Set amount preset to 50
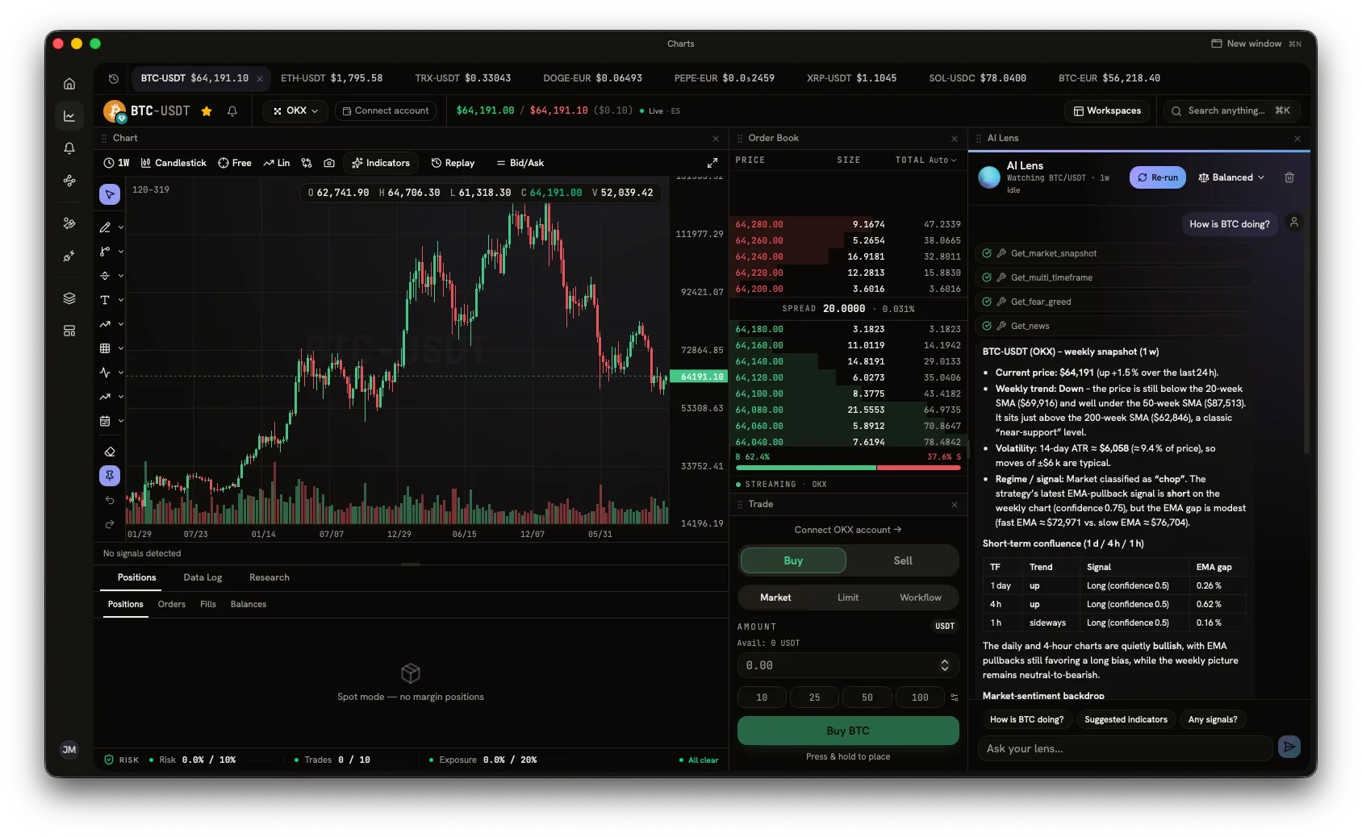The image size is (1362, 837). click(x=867, y=697)
